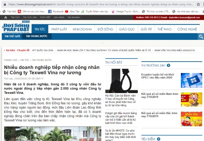This screenshot has width=204, height=141.
Task: Open the Vietgle Tra từ bookmark
Action: point(125,12)
